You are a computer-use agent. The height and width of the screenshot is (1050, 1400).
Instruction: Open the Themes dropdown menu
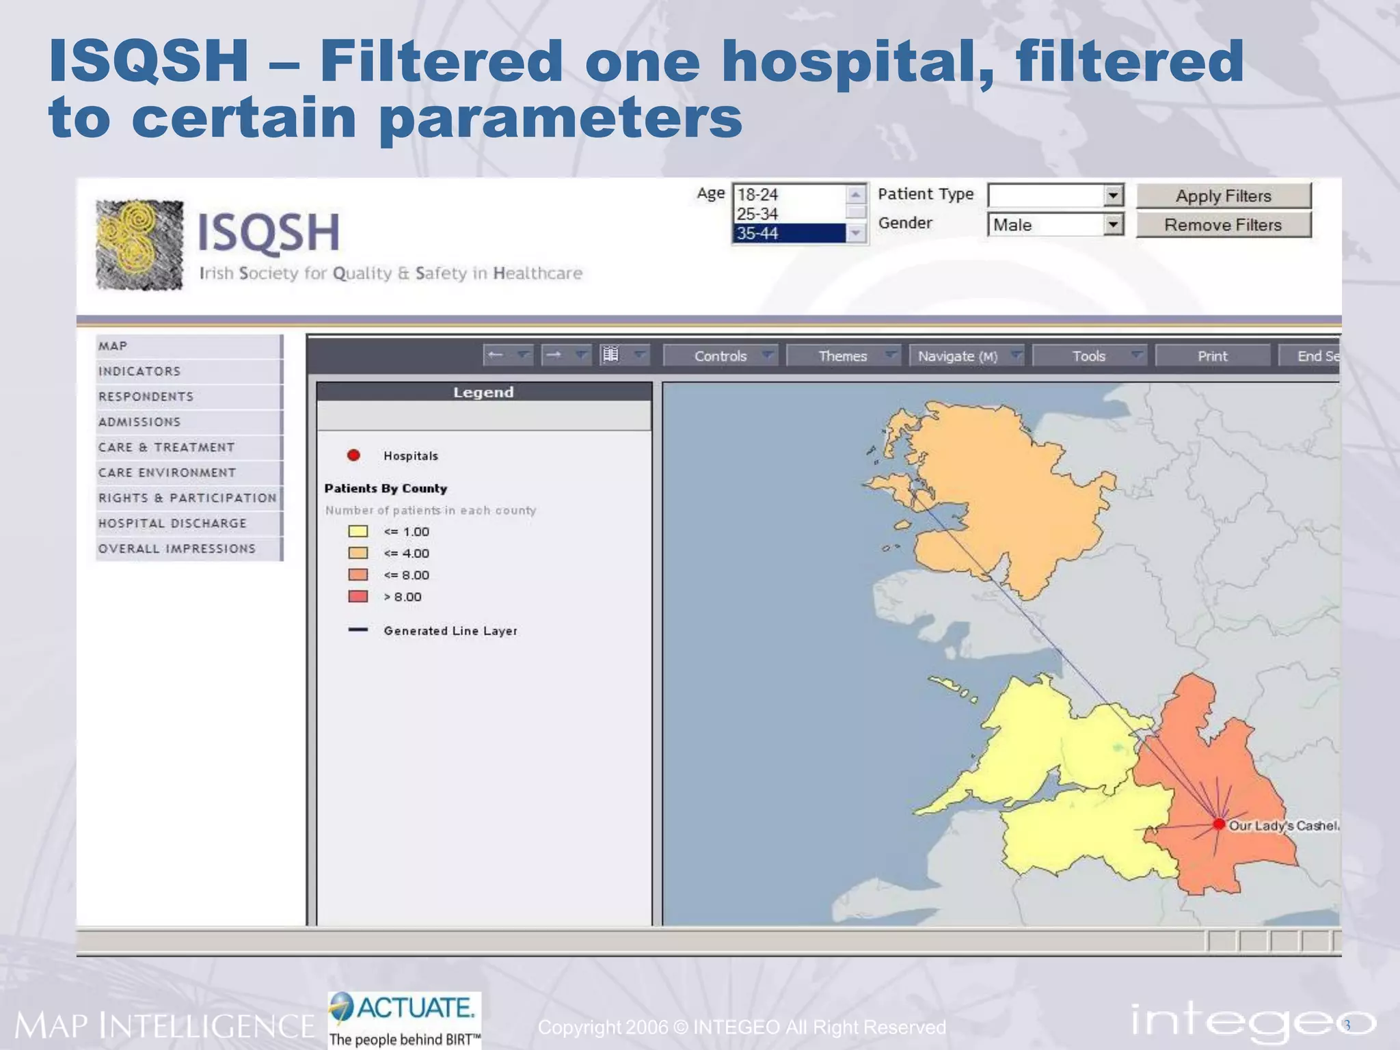(x=844, y=356)
